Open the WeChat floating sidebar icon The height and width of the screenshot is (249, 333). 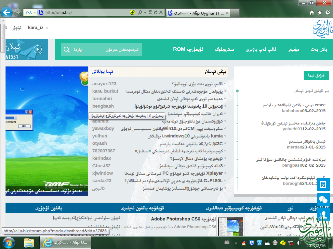[323, 199]
